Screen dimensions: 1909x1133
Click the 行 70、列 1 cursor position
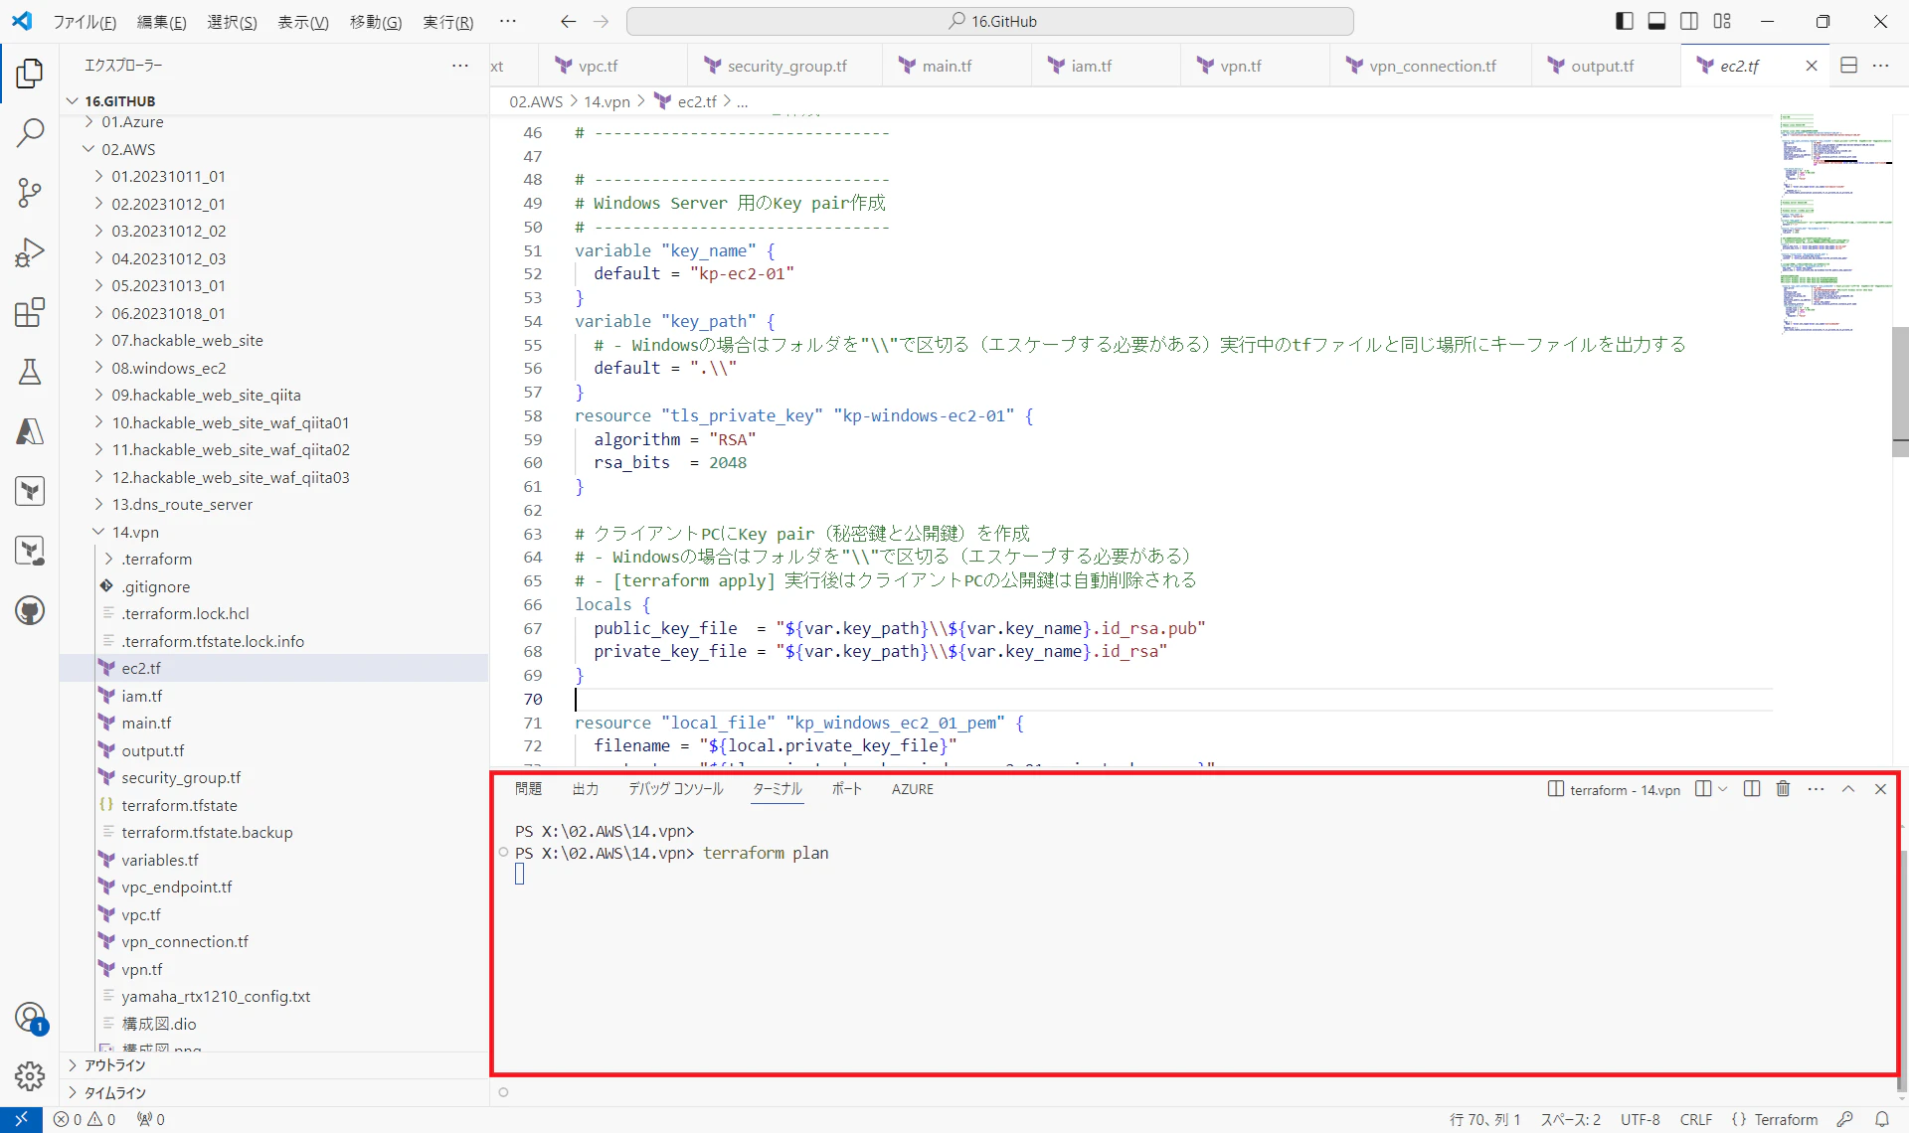pyautogui.click(x=1484, y=1119)
